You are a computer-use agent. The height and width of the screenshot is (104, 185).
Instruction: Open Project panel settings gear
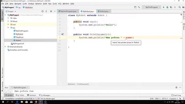coord(51,11)
